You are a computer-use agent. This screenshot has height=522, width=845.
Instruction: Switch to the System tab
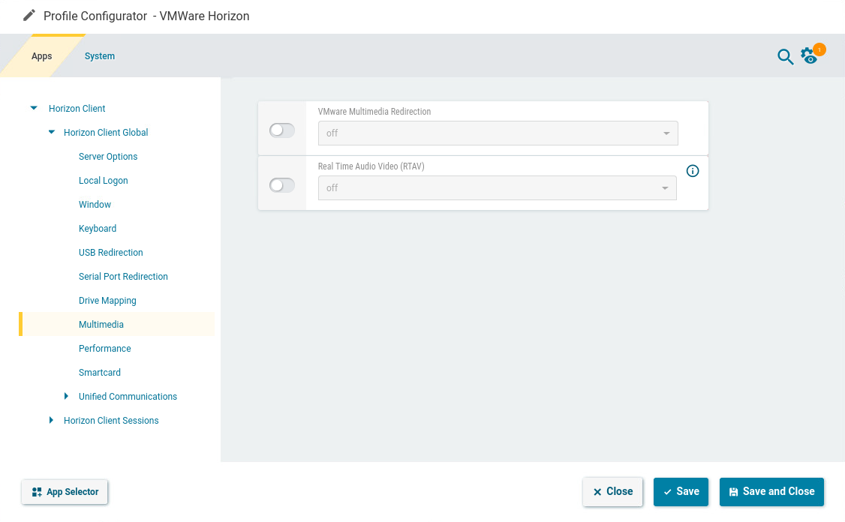(100, 56)
